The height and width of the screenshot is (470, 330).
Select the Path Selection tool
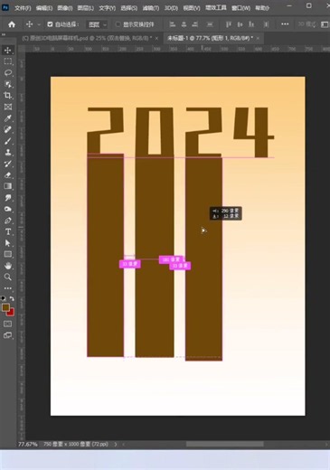(8, 243)
